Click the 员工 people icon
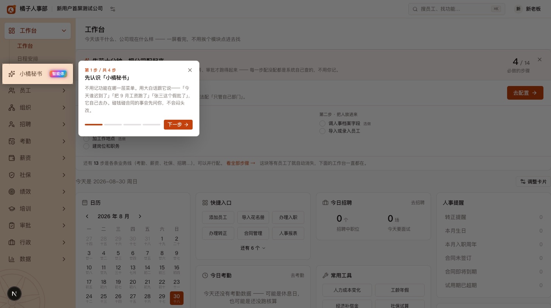 pos(12,91)
